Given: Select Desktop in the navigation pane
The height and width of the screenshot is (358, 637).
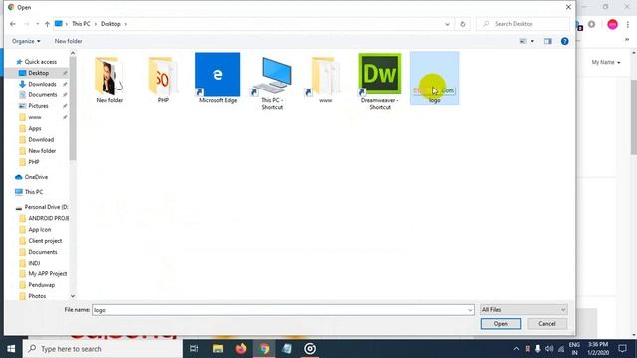Looking at the screenshot, I should click(38, 73).
